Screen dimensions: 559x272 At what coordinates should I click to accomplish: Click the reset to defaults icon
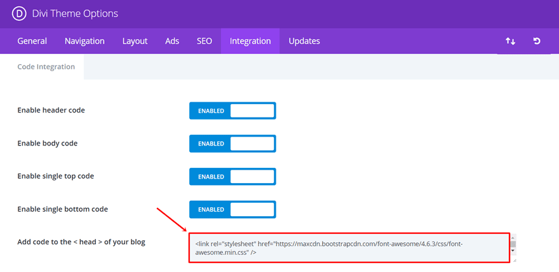tap(537, 41)
